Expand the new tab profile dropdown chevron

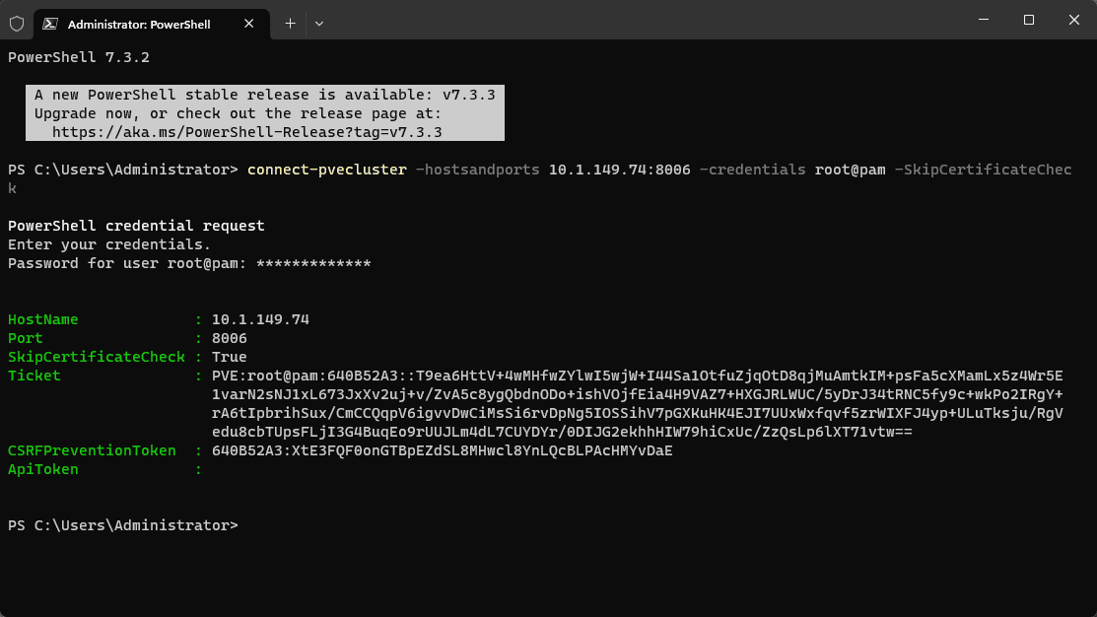(x=319, y=24)
